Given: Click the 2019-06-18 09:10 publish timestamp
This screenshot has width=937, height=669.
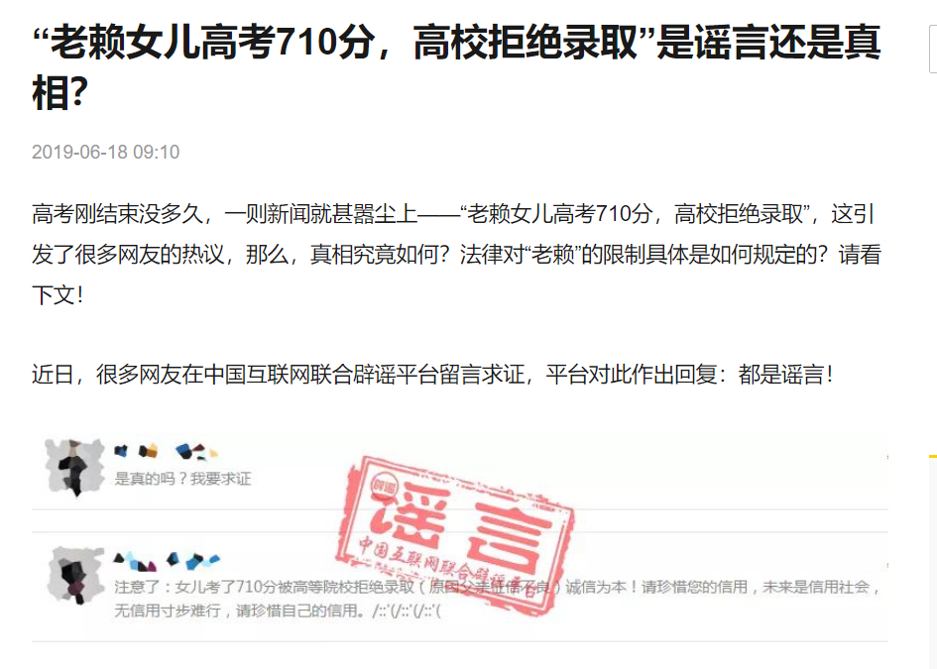Looking at the screenshot, I should (x=106, y=152).
